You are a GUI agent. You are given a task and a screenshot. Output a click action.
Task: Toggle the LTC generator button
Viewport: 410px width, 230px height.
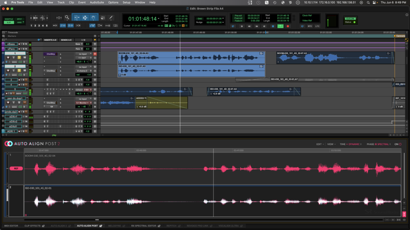pos(317,26)
